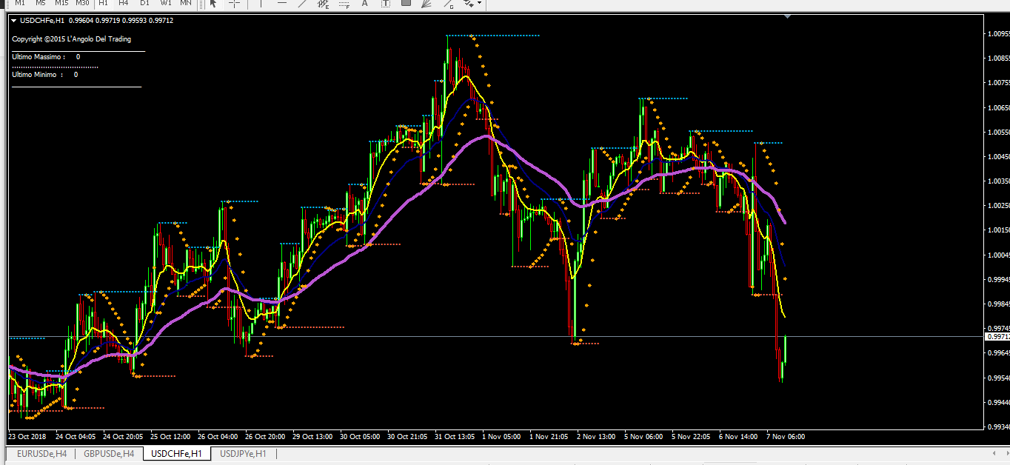1010x465 pixels.
Task: Pick the equidistant channel tool marked E
Action: click(x=323, y=4)
